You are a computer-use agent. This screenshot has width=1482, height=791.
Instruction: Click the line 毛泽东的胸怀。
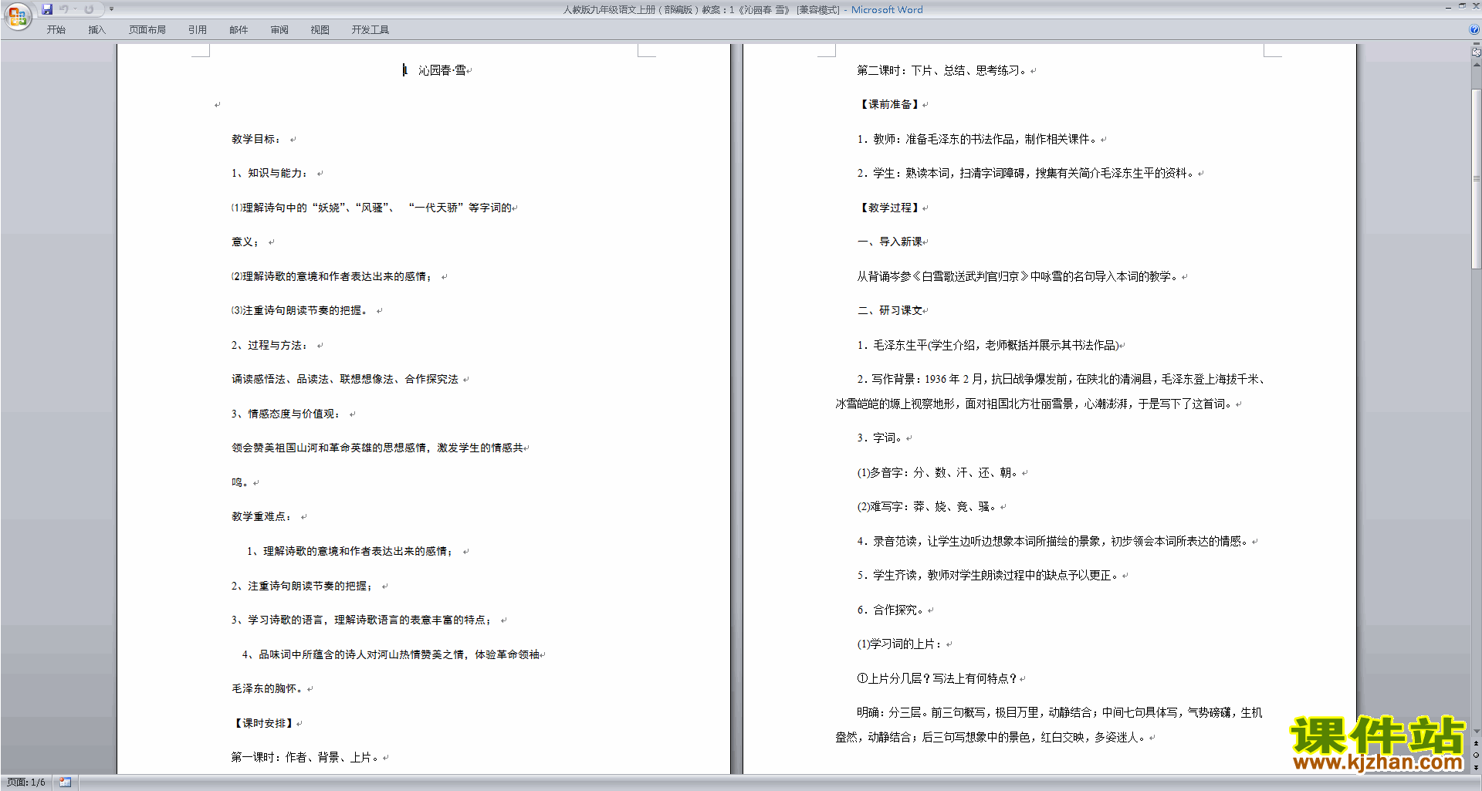[268, 689]
